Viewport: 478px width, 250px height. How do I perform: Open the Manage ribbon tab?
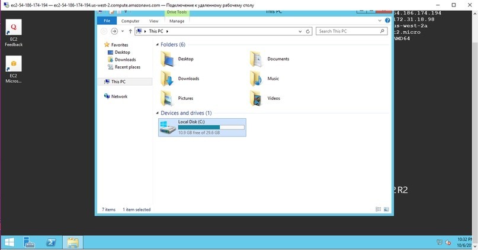177,21
